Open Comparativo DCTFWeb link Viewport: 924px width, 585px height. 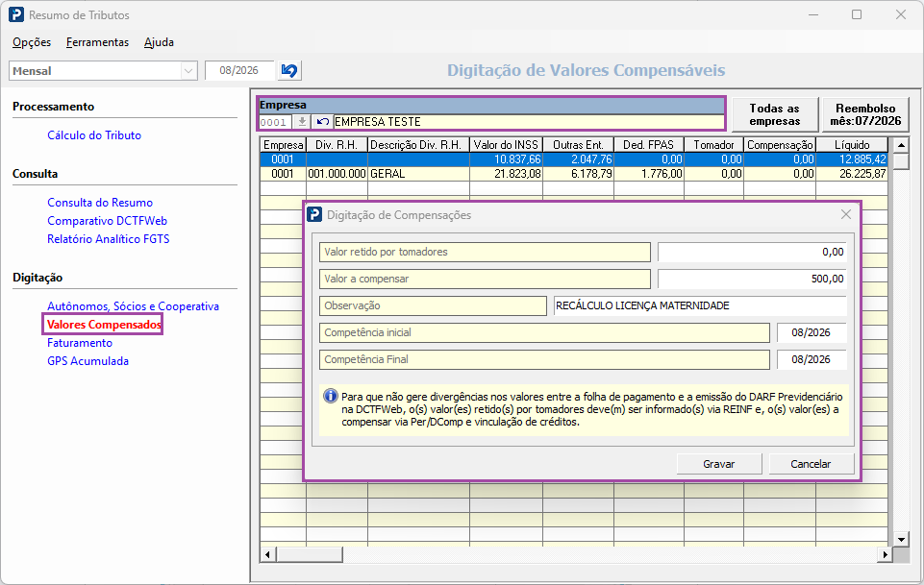[x=108, y=221]
